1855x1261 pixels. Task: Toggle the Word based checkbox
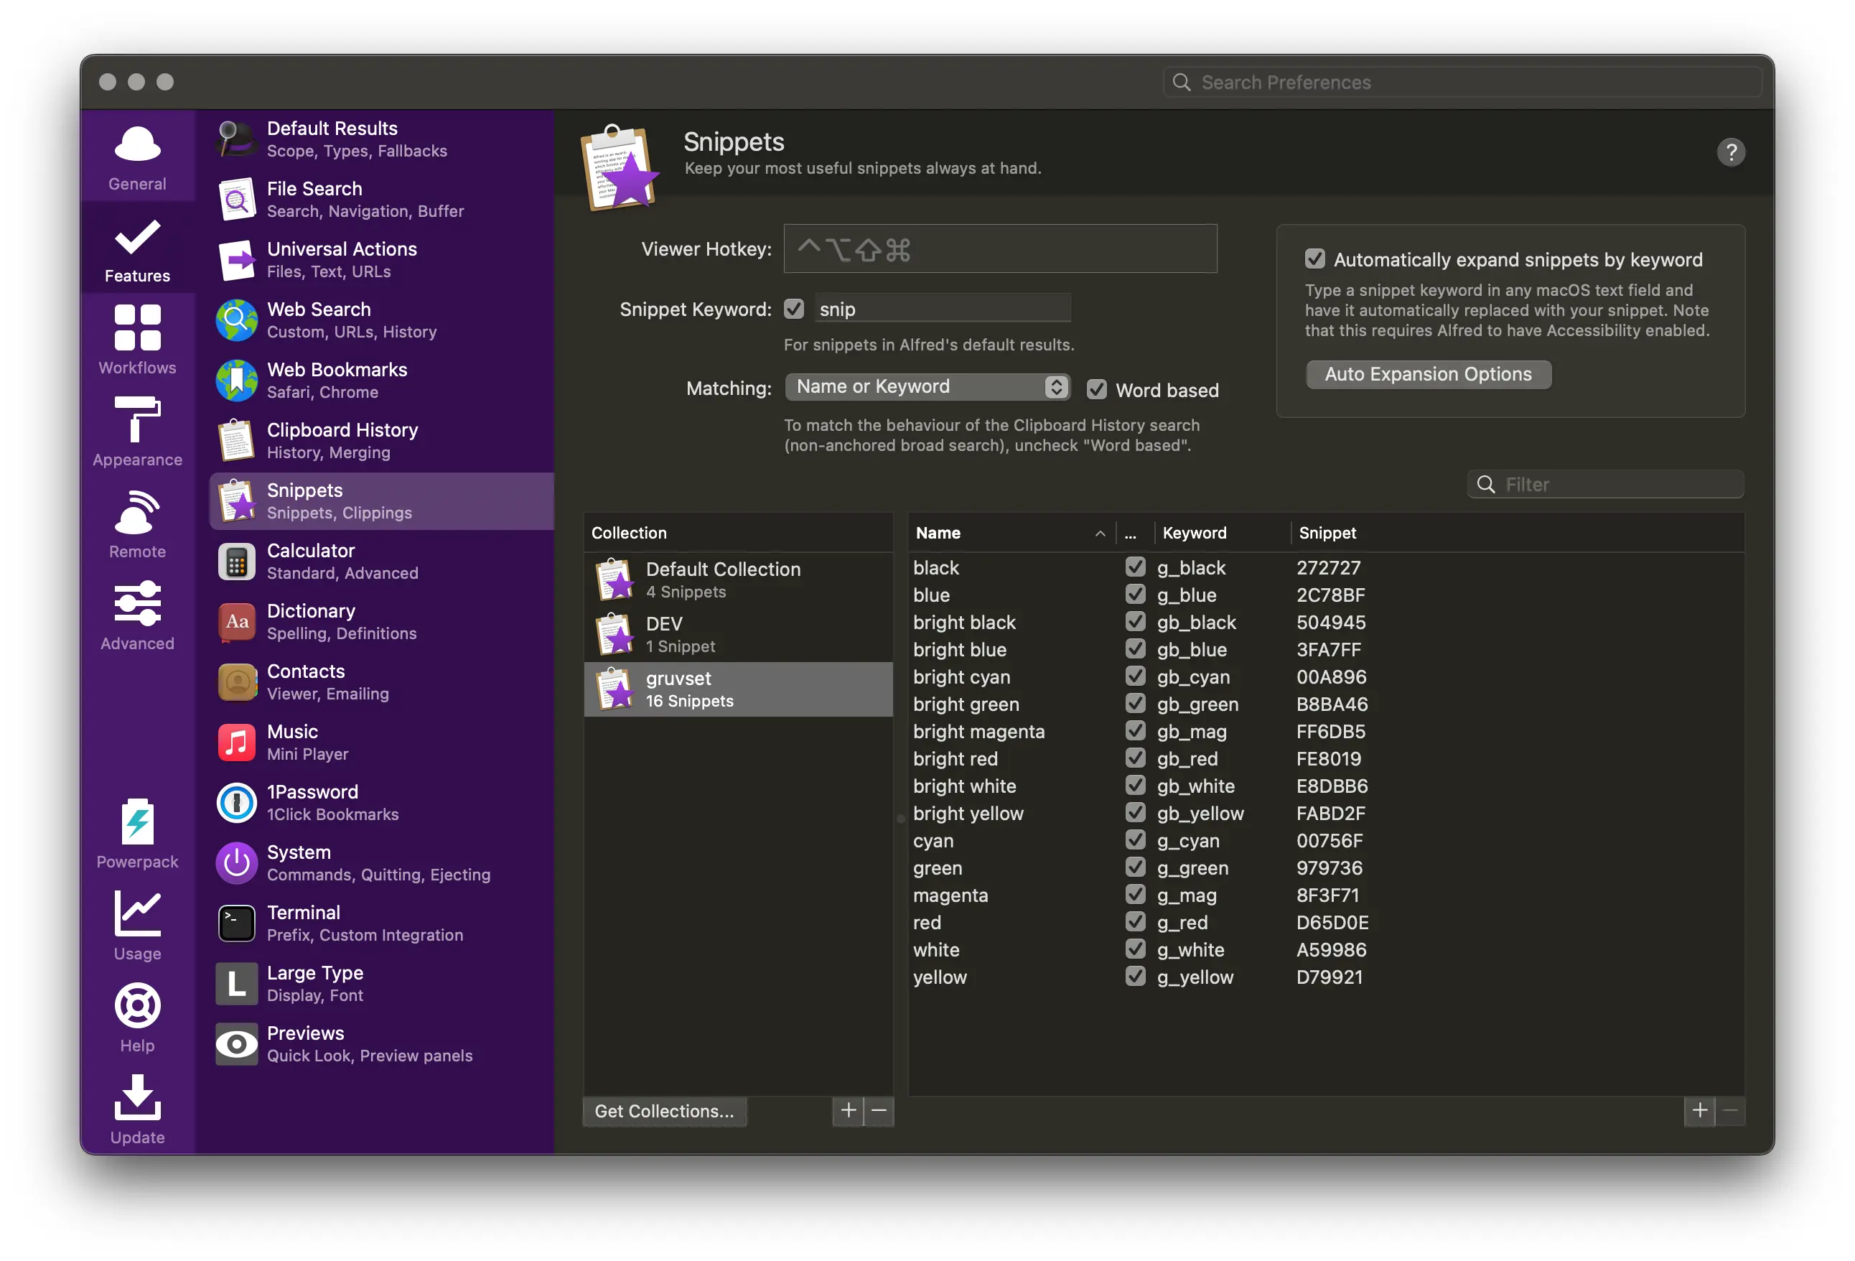pos(1097,390)
